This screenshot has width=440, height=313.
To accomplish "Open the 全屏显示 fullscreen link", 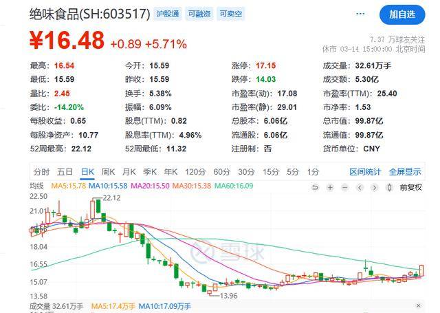I will tap(405, 171).
